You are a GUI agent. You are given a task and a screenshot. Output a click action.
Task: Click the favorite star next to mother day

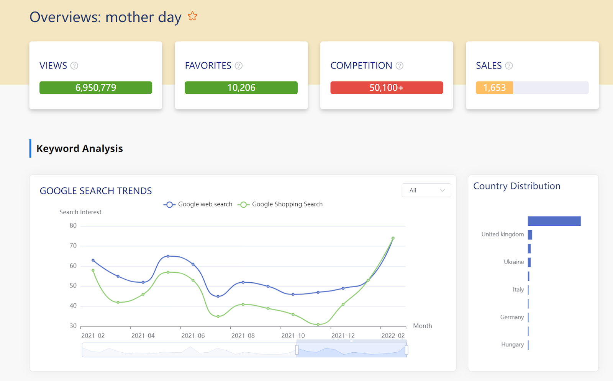click(192, 16)
